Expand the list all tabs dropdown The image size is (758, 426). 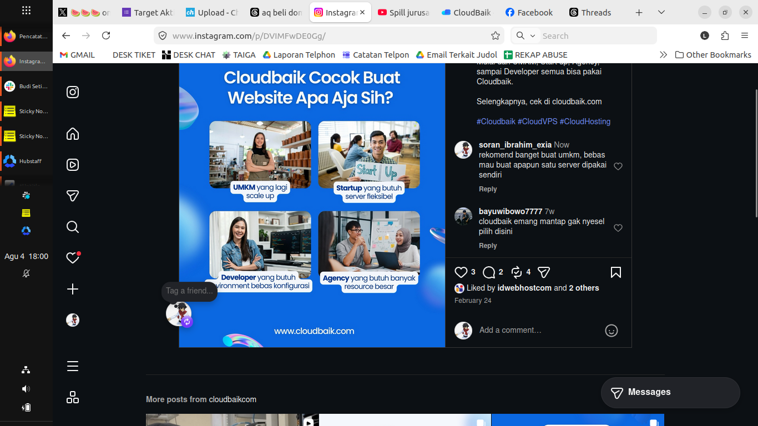661,12
